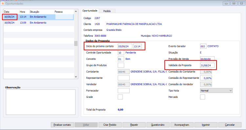
Task: Click the Fornecedor input field
Action: click(124, 91)
